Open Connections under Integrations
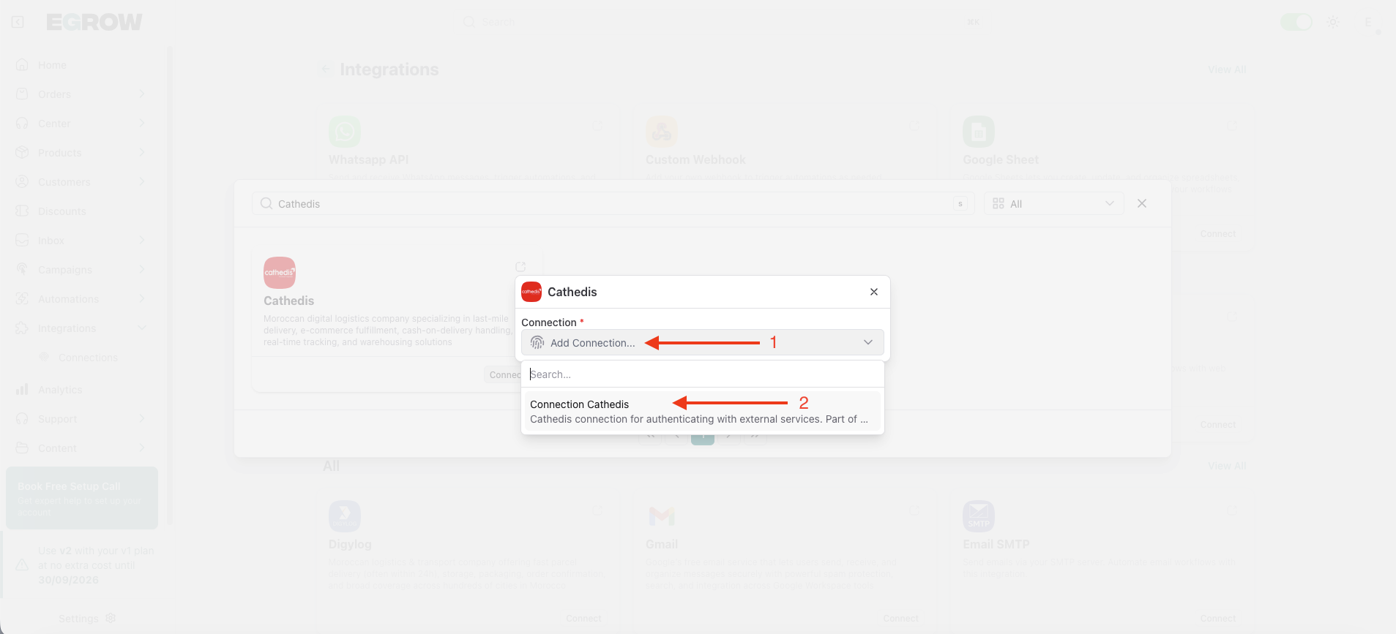 88,358
